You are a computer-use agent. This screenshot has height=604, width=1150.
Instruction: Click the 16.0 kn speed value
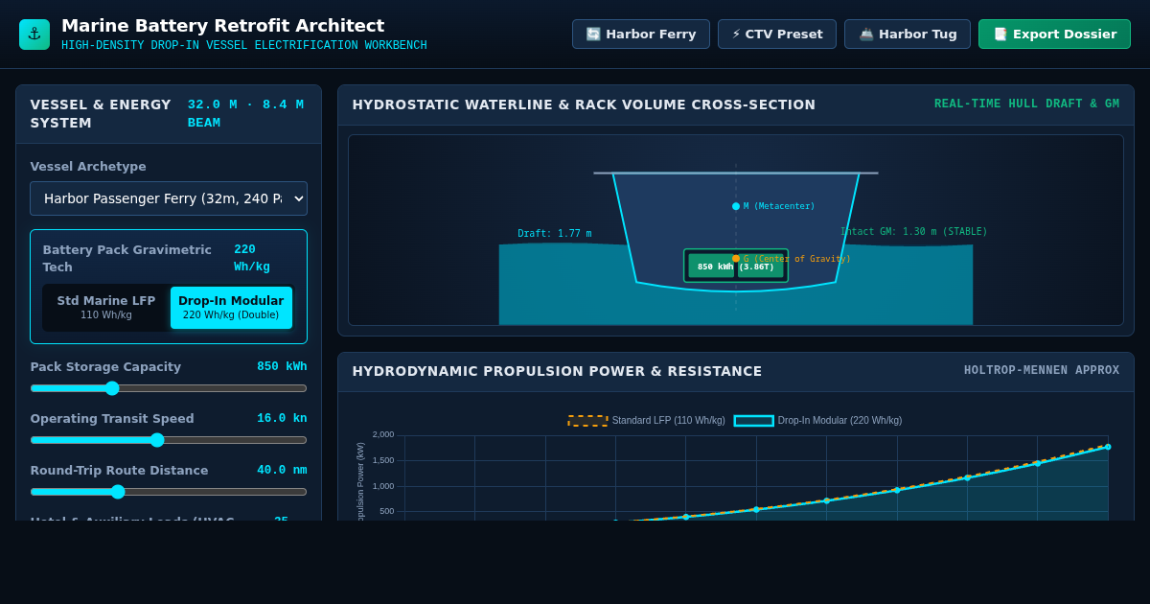pyautogui.click(x=282, y=419)
